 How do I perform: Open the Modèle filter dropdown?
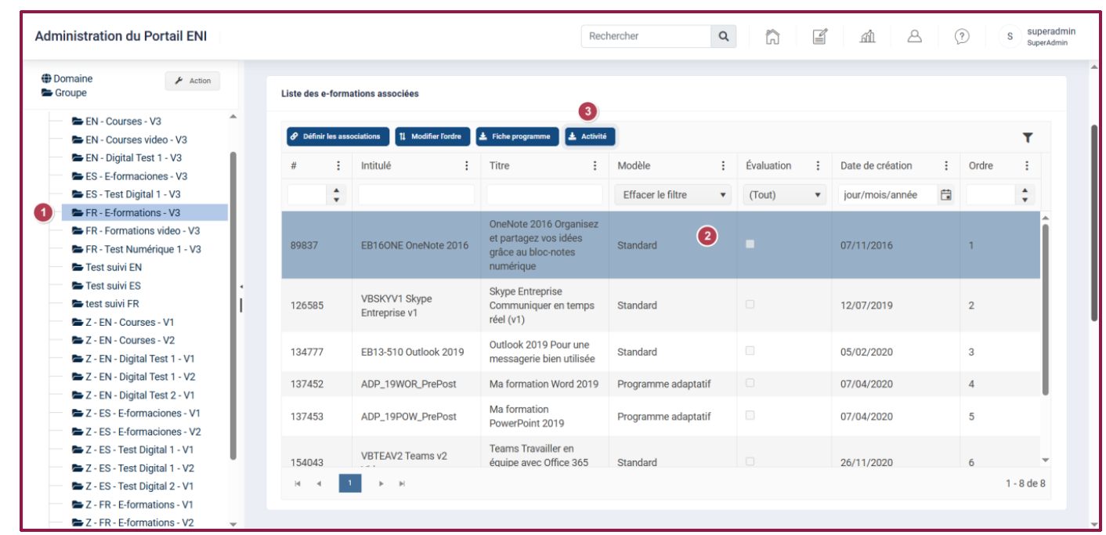[x=674, y=195]
